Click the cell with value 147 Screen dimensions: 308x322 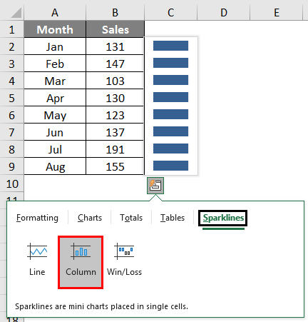pos(115,64)
